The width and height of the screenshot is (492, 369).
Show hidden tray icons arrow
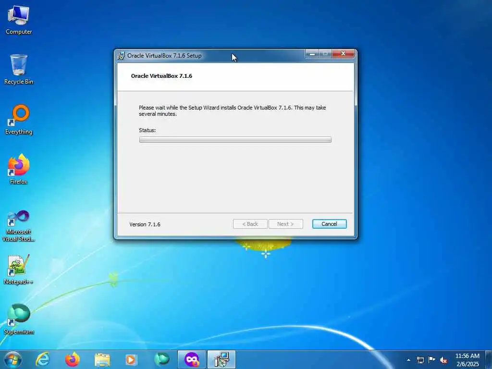click(408, 360)
